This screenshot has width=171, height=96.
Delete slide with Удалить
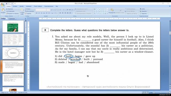tap(28, 14)
